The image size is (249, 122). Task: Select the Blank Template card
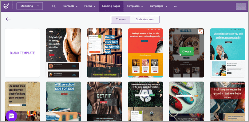(x=22, y=53)
